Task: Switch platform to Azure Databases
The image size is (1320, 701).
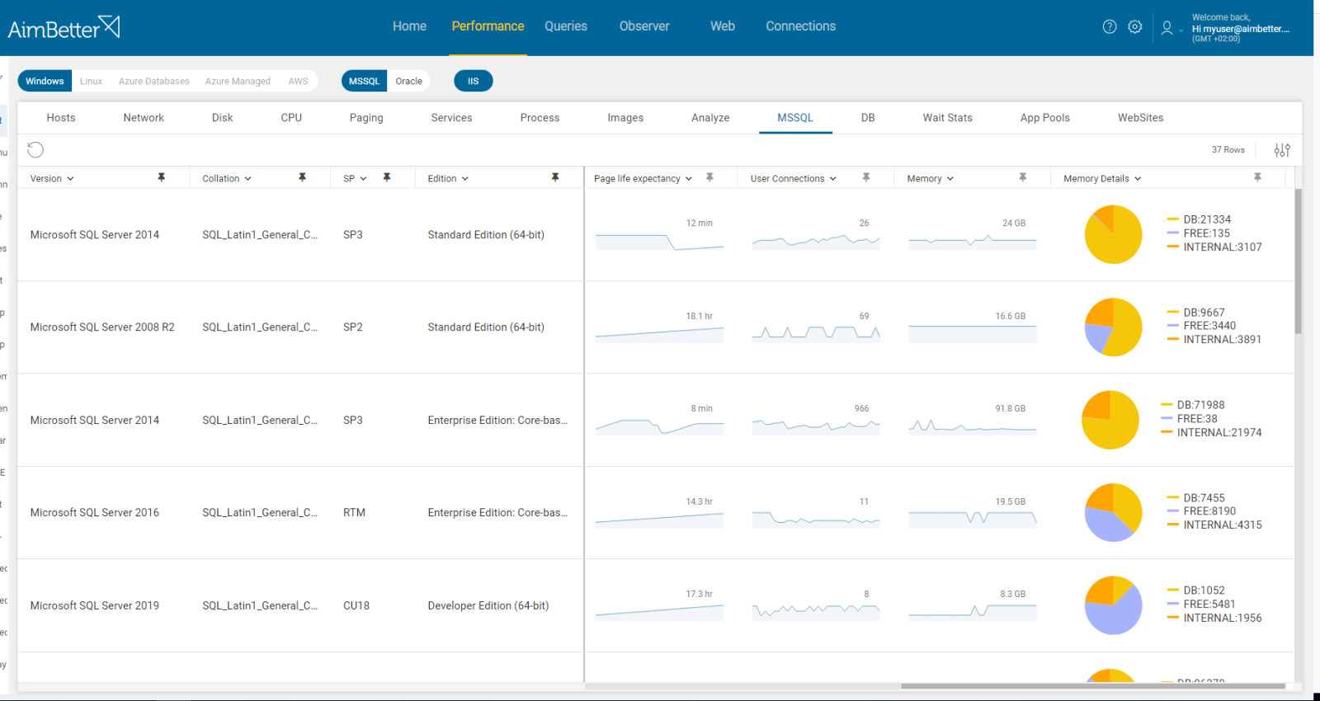Action: click(154, 81)
